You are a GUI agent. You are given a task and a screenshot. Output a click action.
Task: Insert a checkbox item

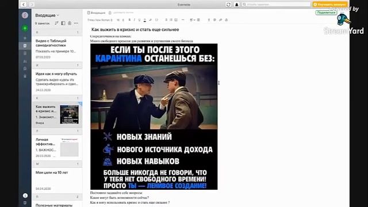176,20
